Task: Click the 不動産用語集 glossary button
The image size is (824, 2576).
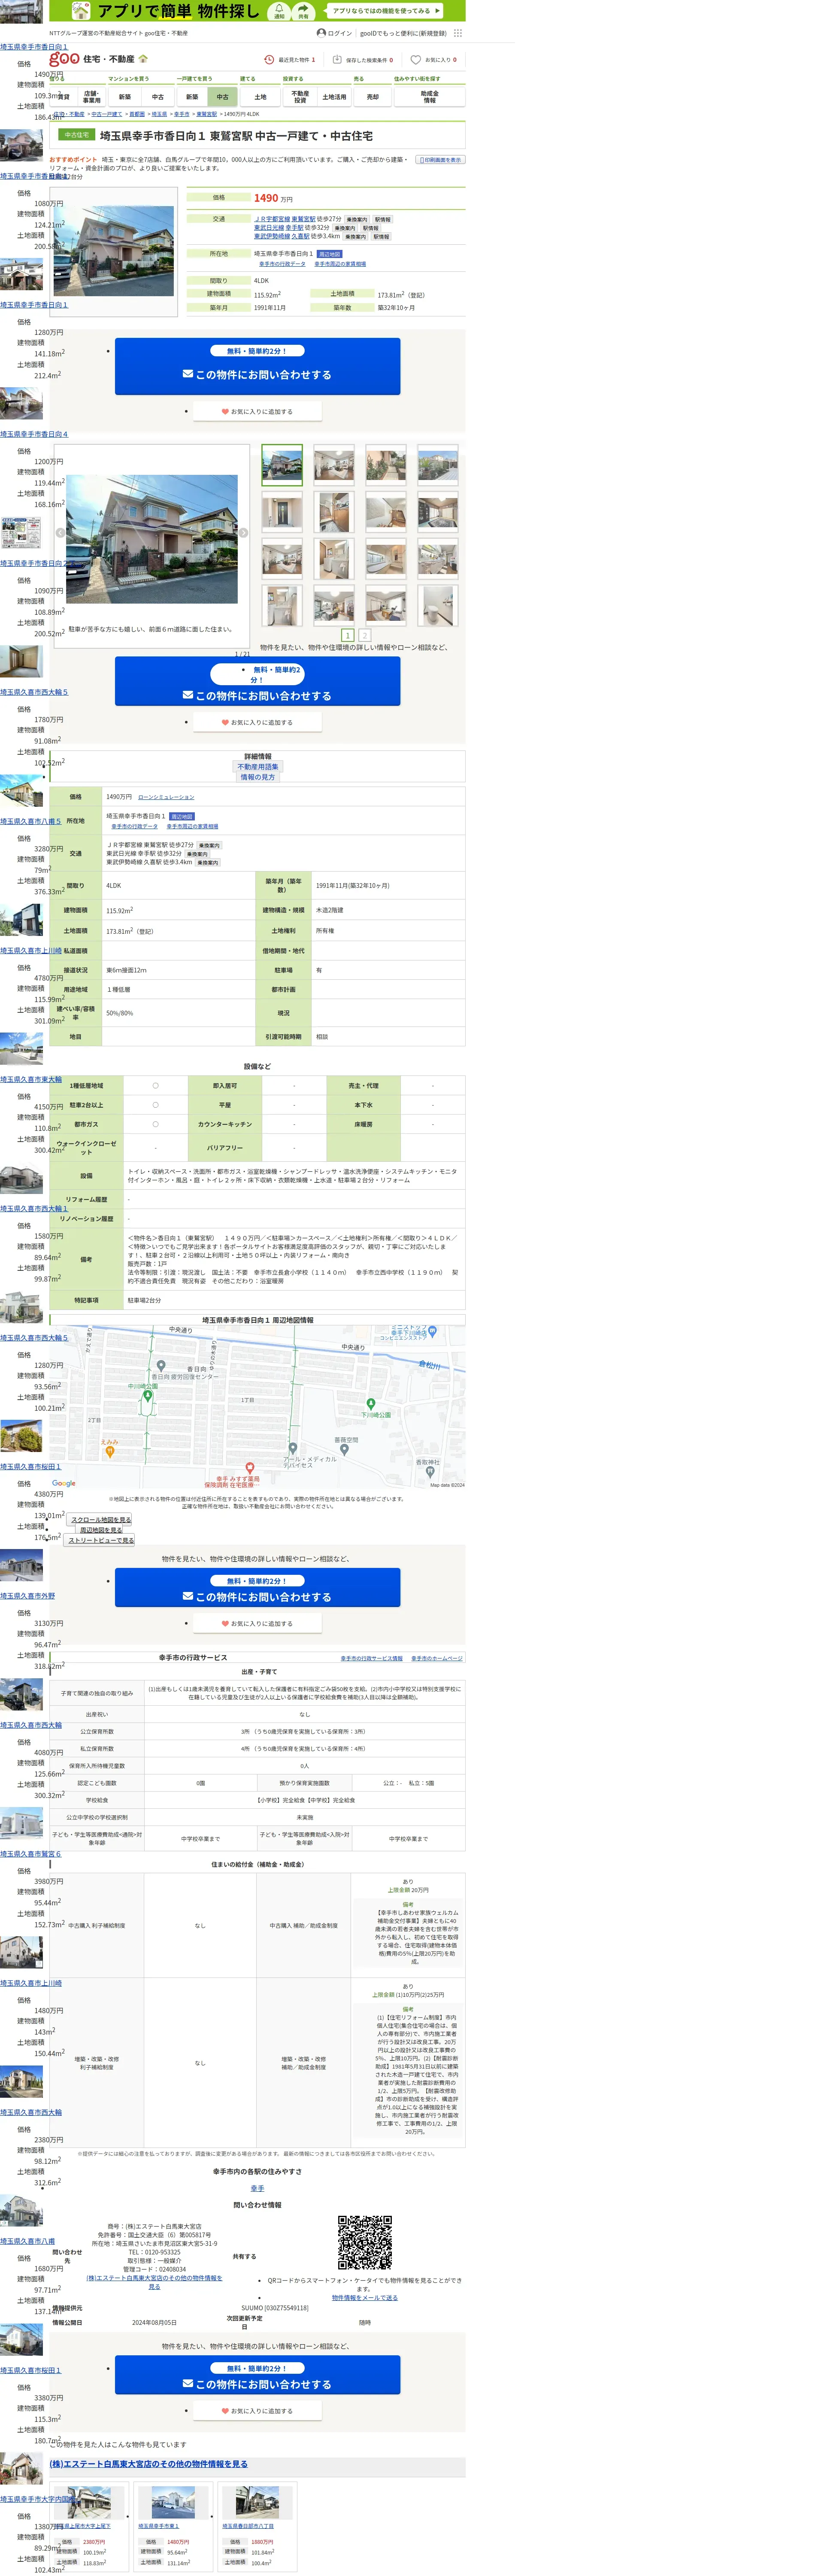Action: pos(257,767)
